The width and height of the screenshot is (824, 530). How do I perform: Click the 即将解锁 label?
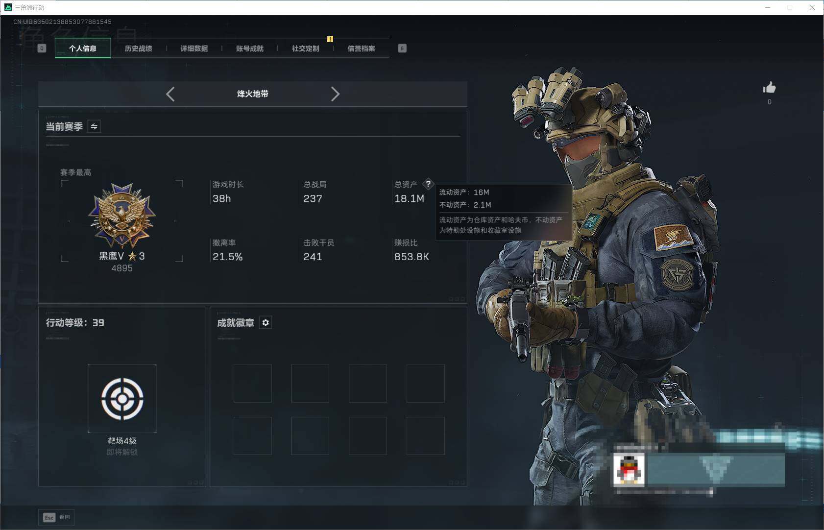122,452
